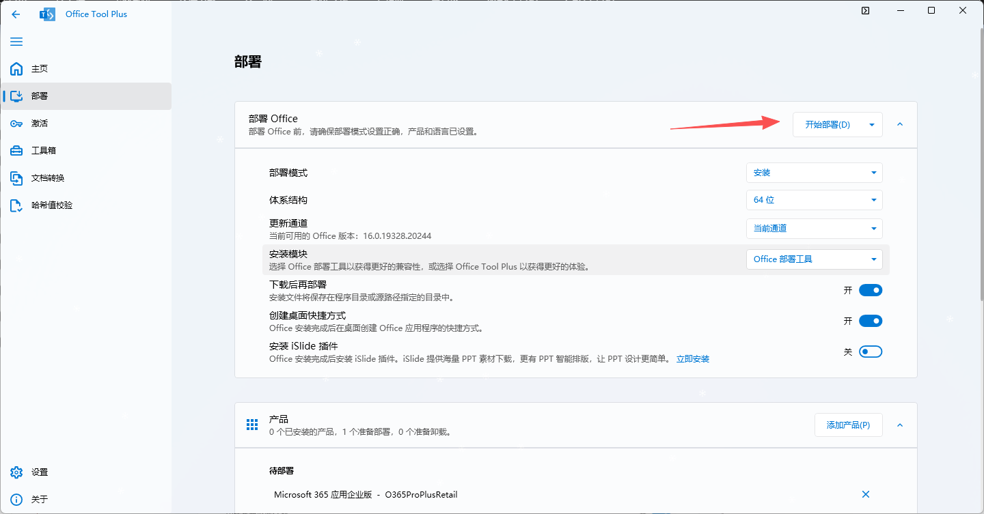Select the 激活 icon in sidebar
The image size is (984, 514).
point(16,123)
